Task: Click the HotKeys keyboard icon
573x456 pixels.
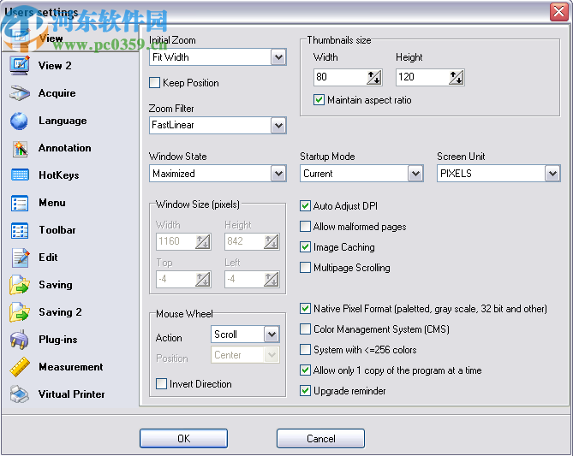Action: pyautogui.click(x=20, y=175)
